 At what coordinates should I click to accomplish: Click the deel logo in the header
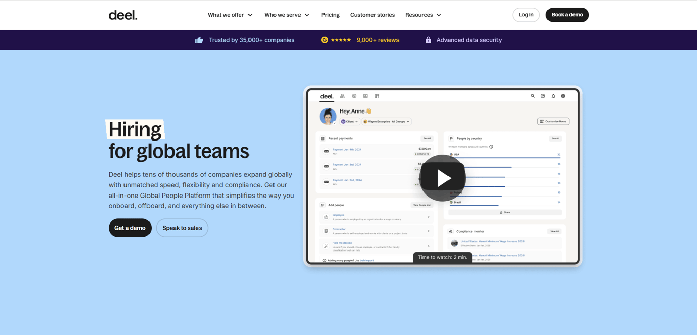(x=123, y=15)
